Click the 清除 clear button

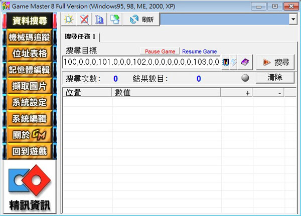pos(275,78)
